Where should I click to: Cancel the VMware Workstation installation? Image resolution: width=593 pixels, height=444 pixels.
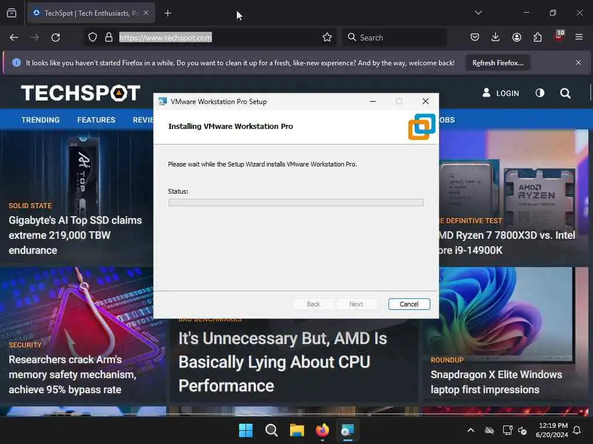[x=409, y=304]
